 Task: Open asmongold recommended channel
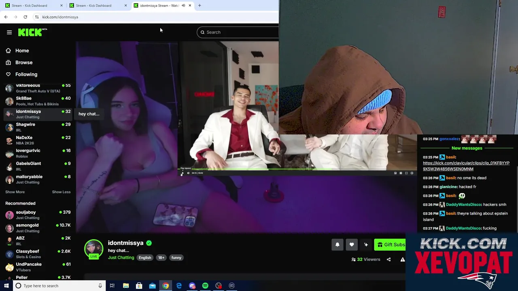click(x=38, y=228)
